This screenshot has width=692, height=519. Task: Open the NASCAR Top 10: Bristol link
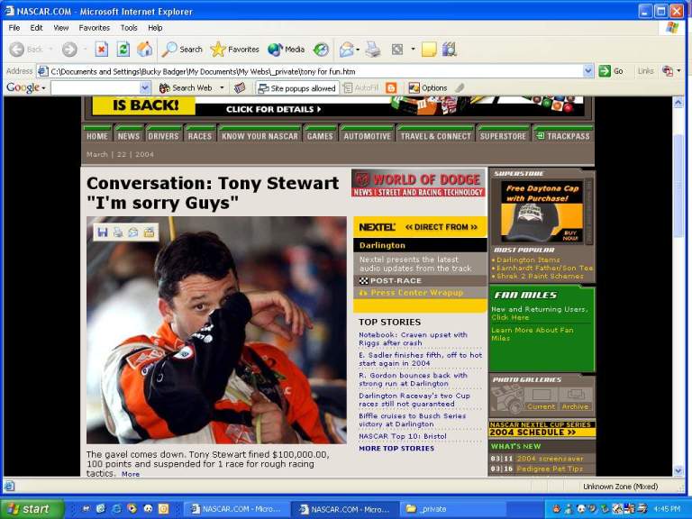click(403, 436)
